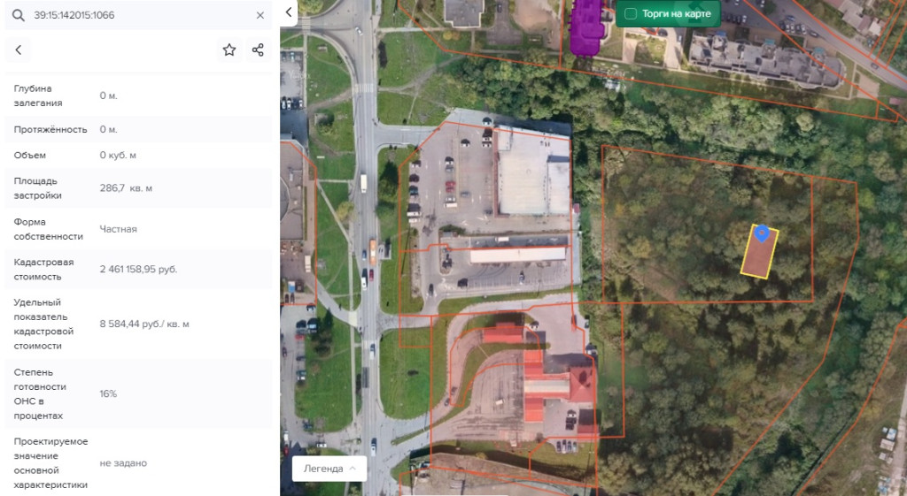
Task: Go back using the left arrow
Action: [19, 50]
